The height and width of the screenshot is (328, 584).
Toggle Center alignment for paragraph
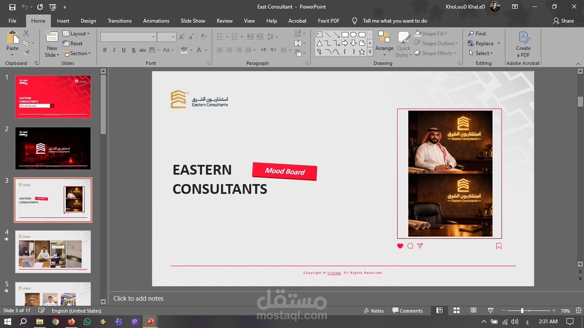pos(229,50)
